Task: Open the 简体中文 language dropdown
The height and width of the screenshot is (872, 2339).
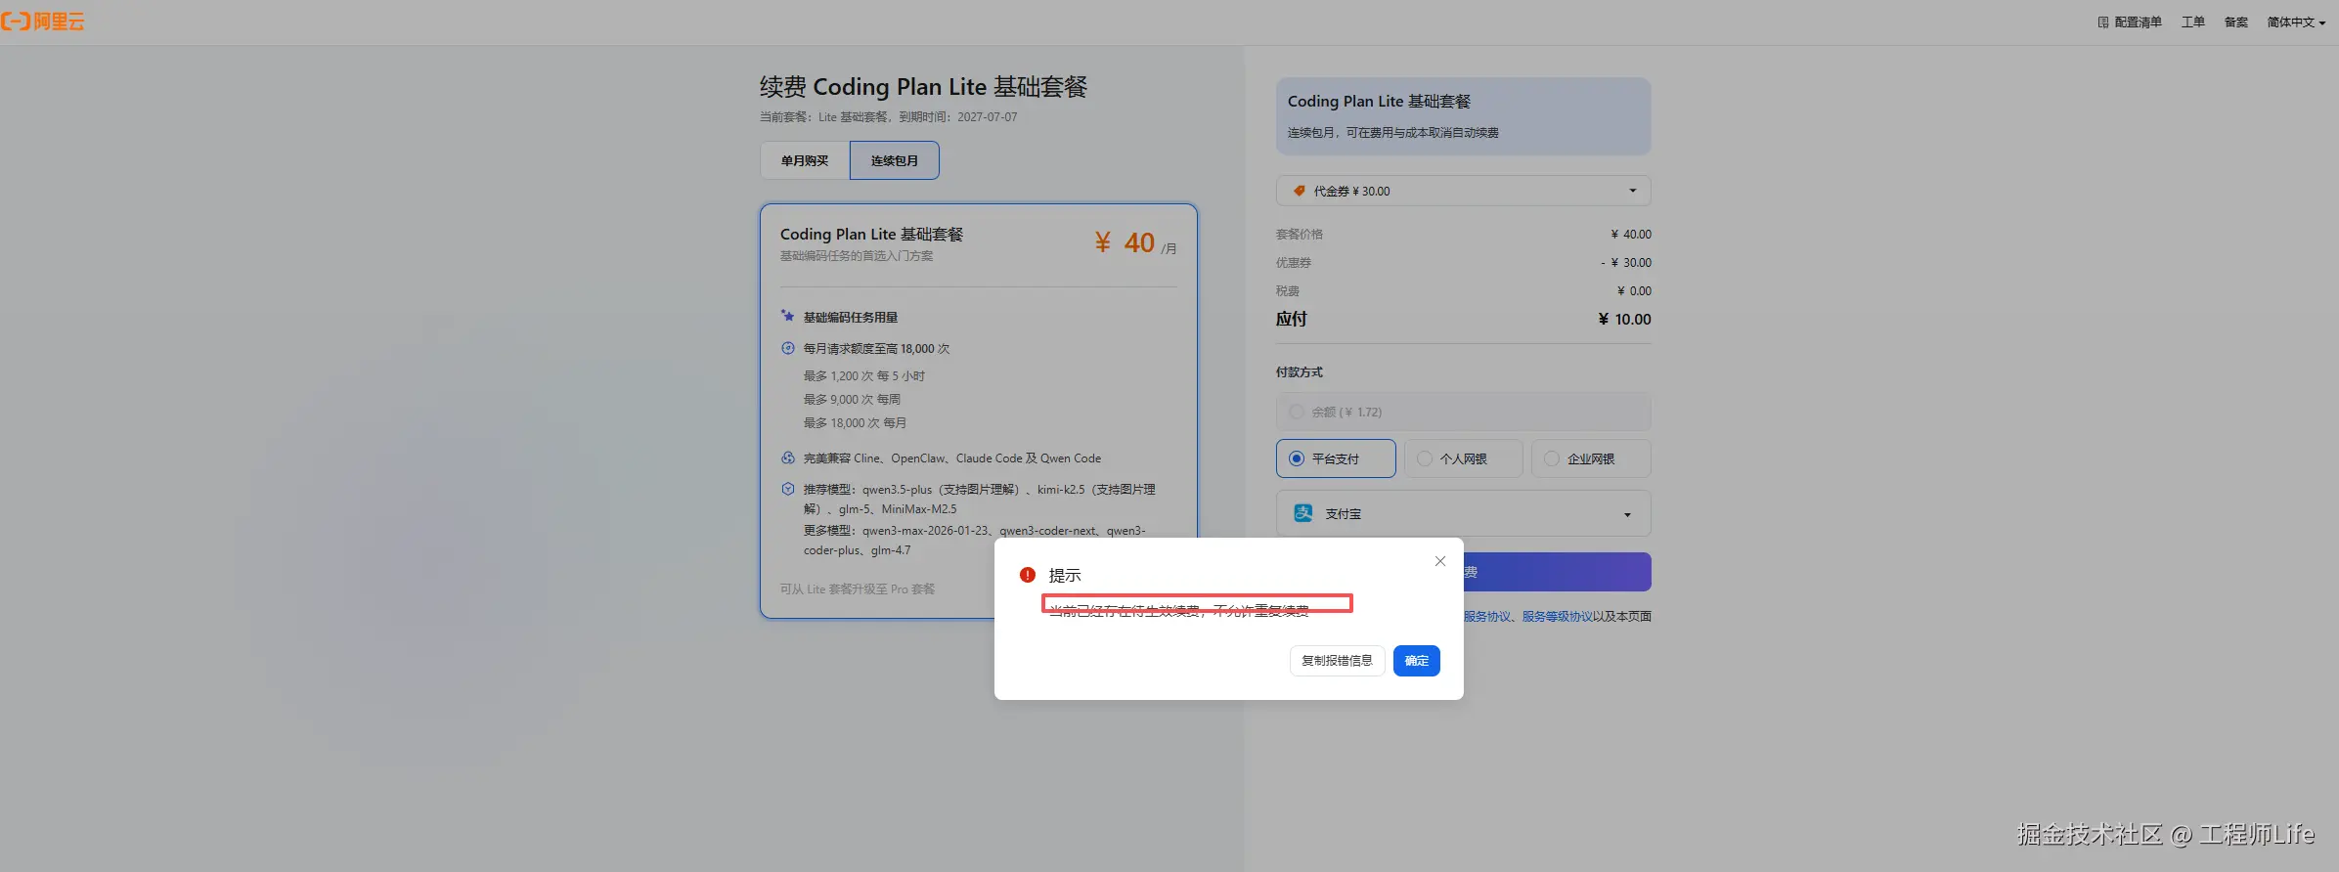Action: click(x=2296, y=22)
